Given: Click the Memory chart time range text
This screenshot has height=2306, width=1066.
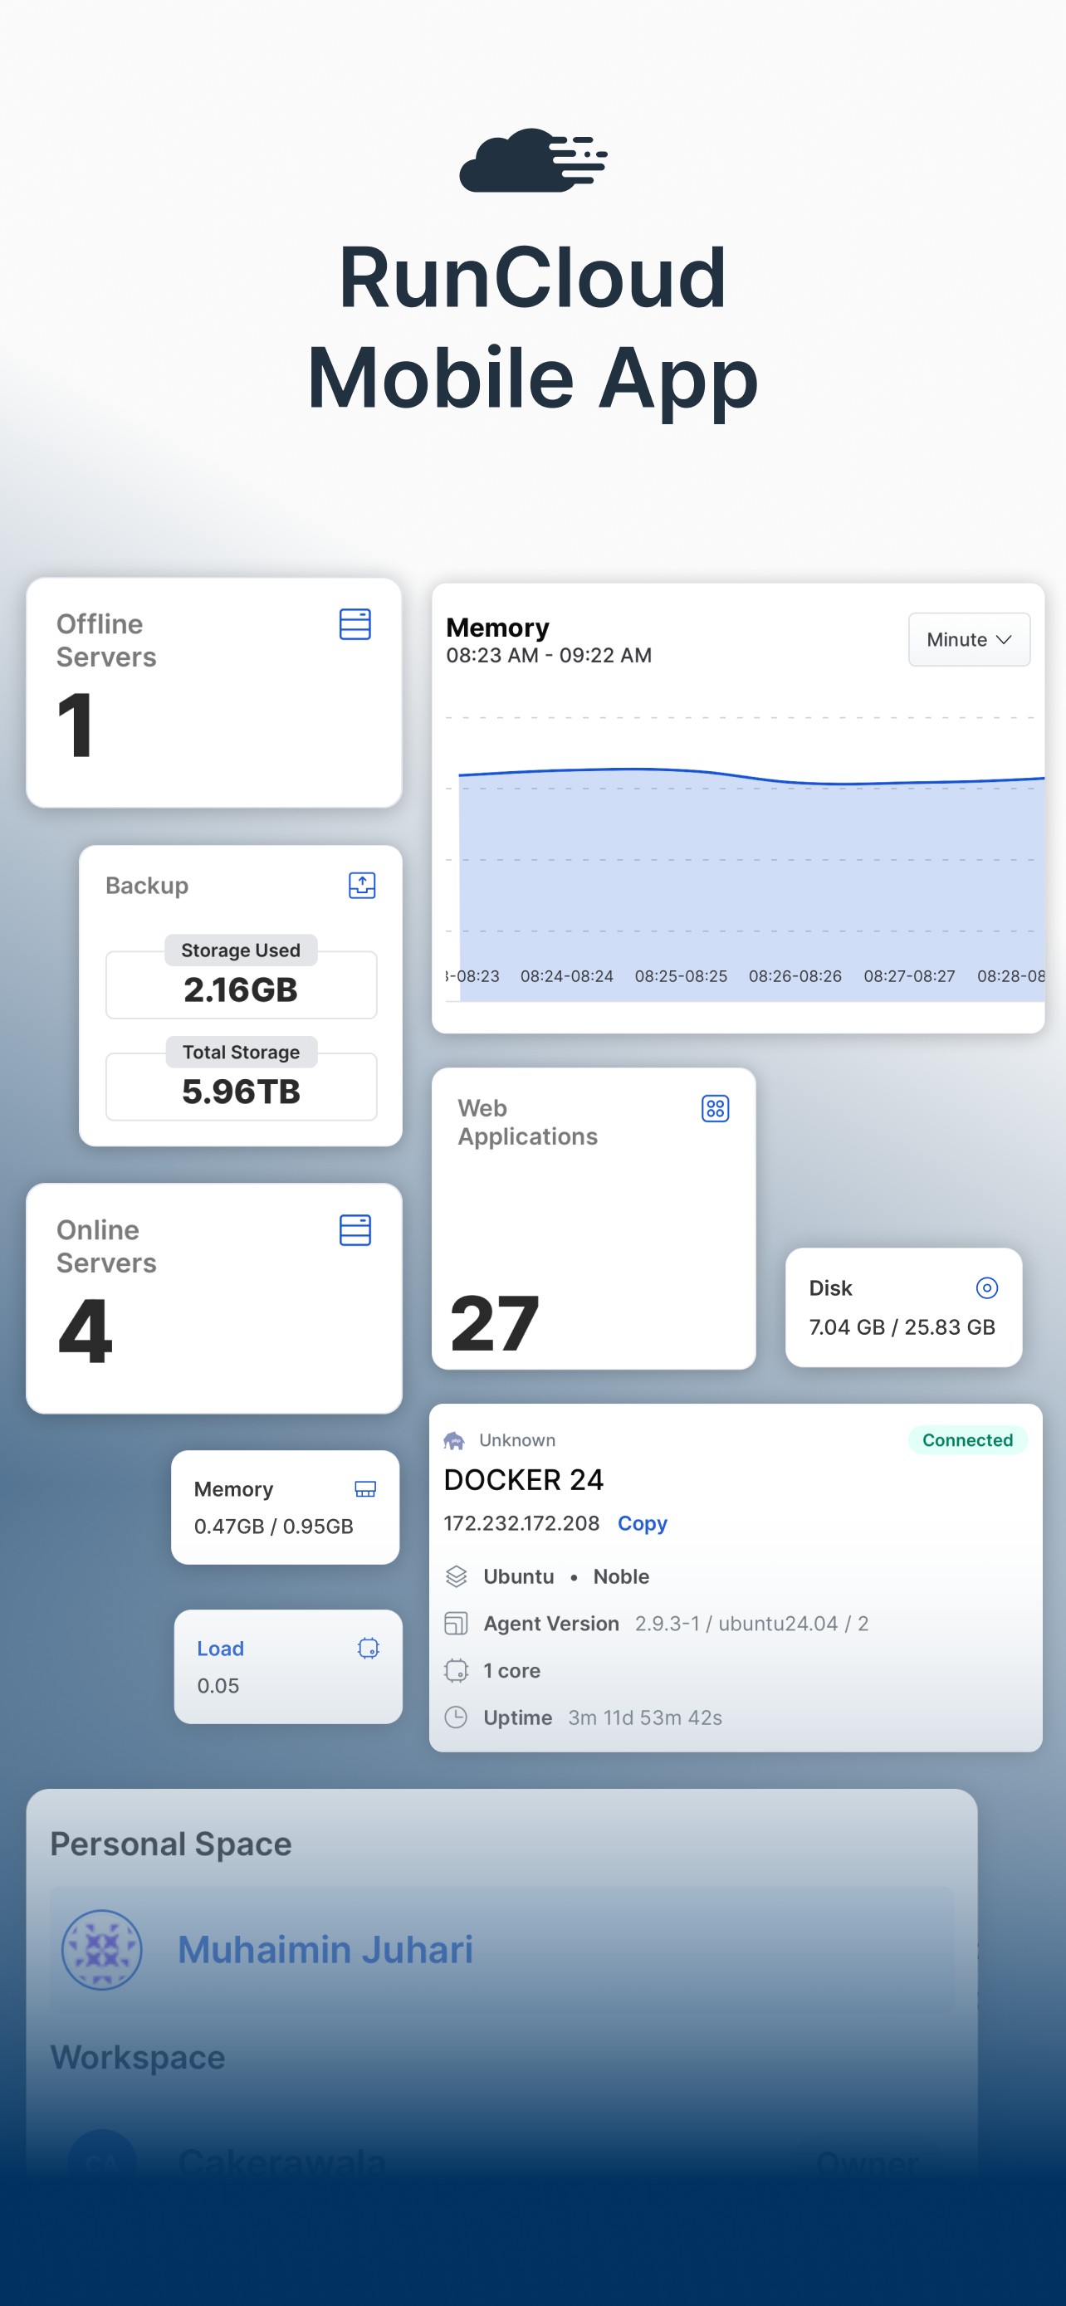Looking at the screenshot, I should pyautogui.click(x=549, y=655).
